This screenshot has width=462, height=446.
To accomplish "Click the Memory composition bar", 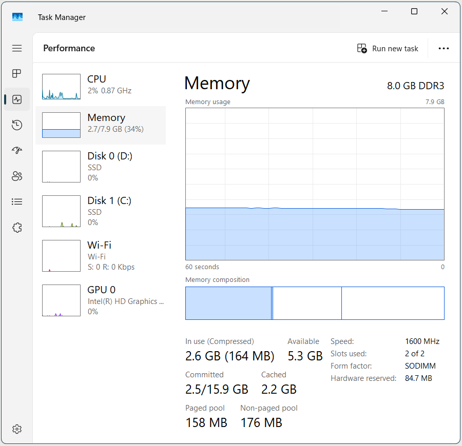I will (315, 303).
